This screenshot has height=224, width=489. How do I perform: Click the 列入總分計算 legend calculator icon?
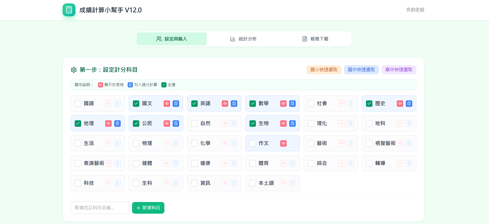[x=130, y=85]
